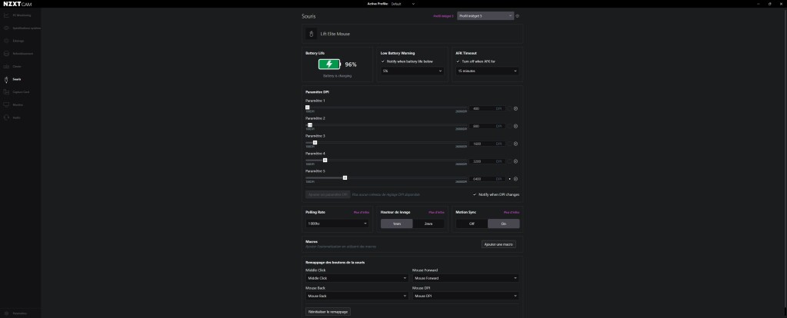Go to Paramètres at sidebar bottom
The height and width of the screenshot is (318, 787).
19,313
